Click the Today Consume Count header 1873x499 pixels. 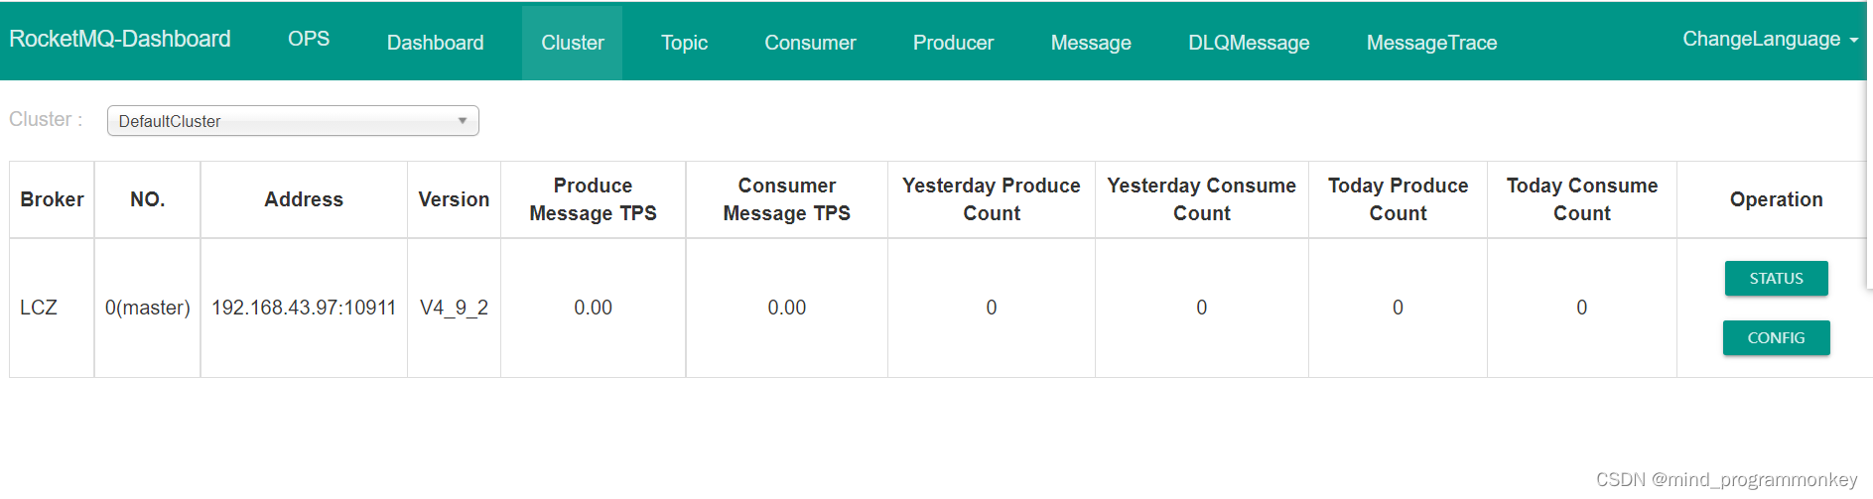(x=1581, y=199)
